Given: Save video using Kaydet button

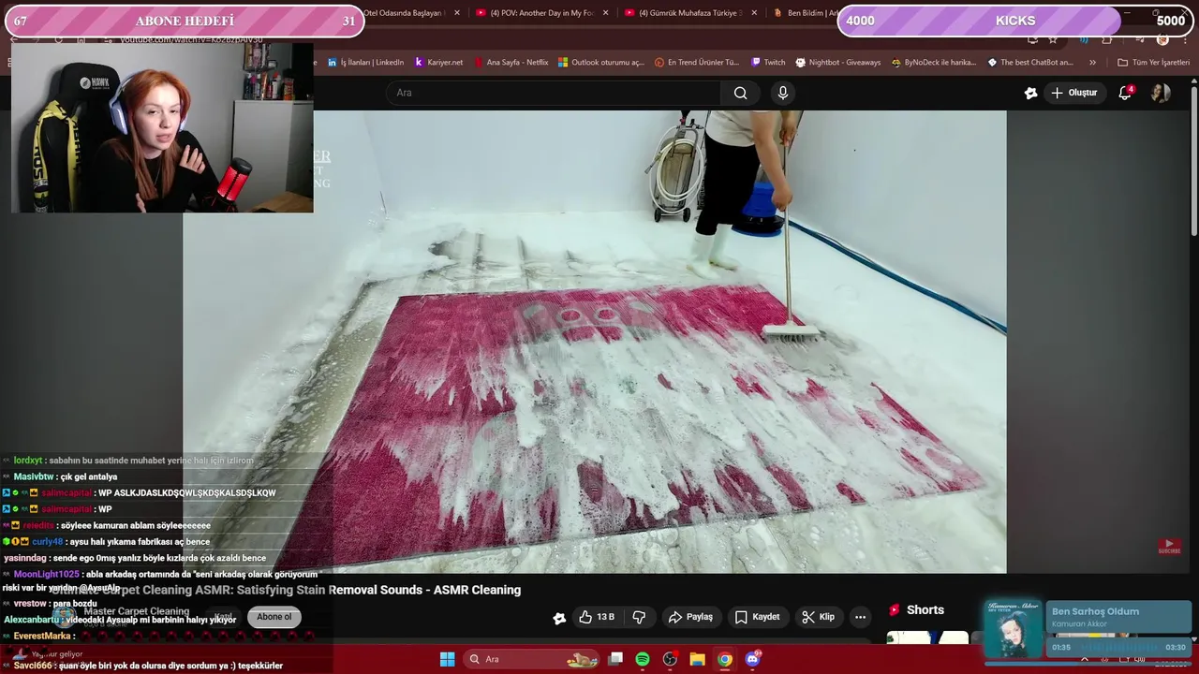Looking at the screenshot, I should coord(757,617).
